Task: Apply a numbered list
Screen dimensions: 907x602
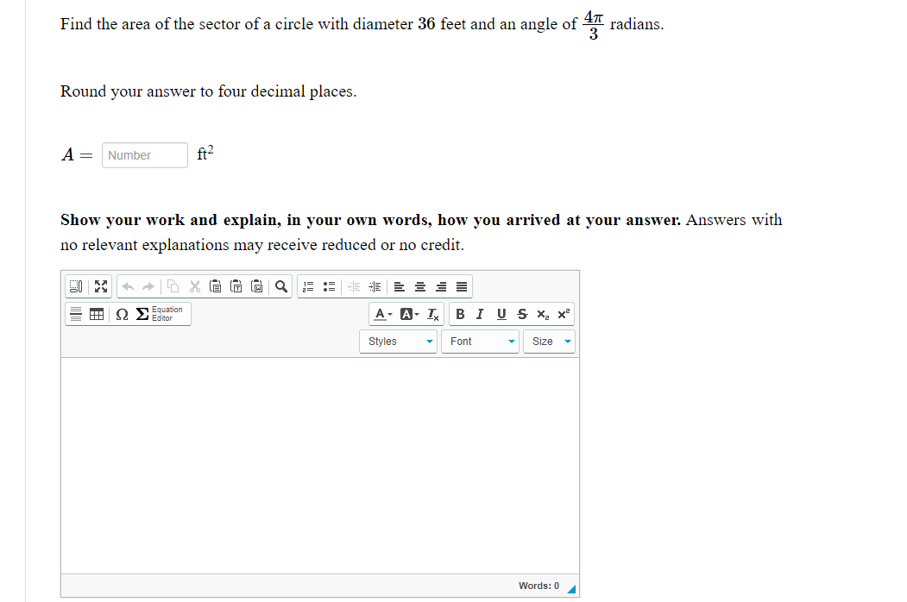Action: click(309, 286)
